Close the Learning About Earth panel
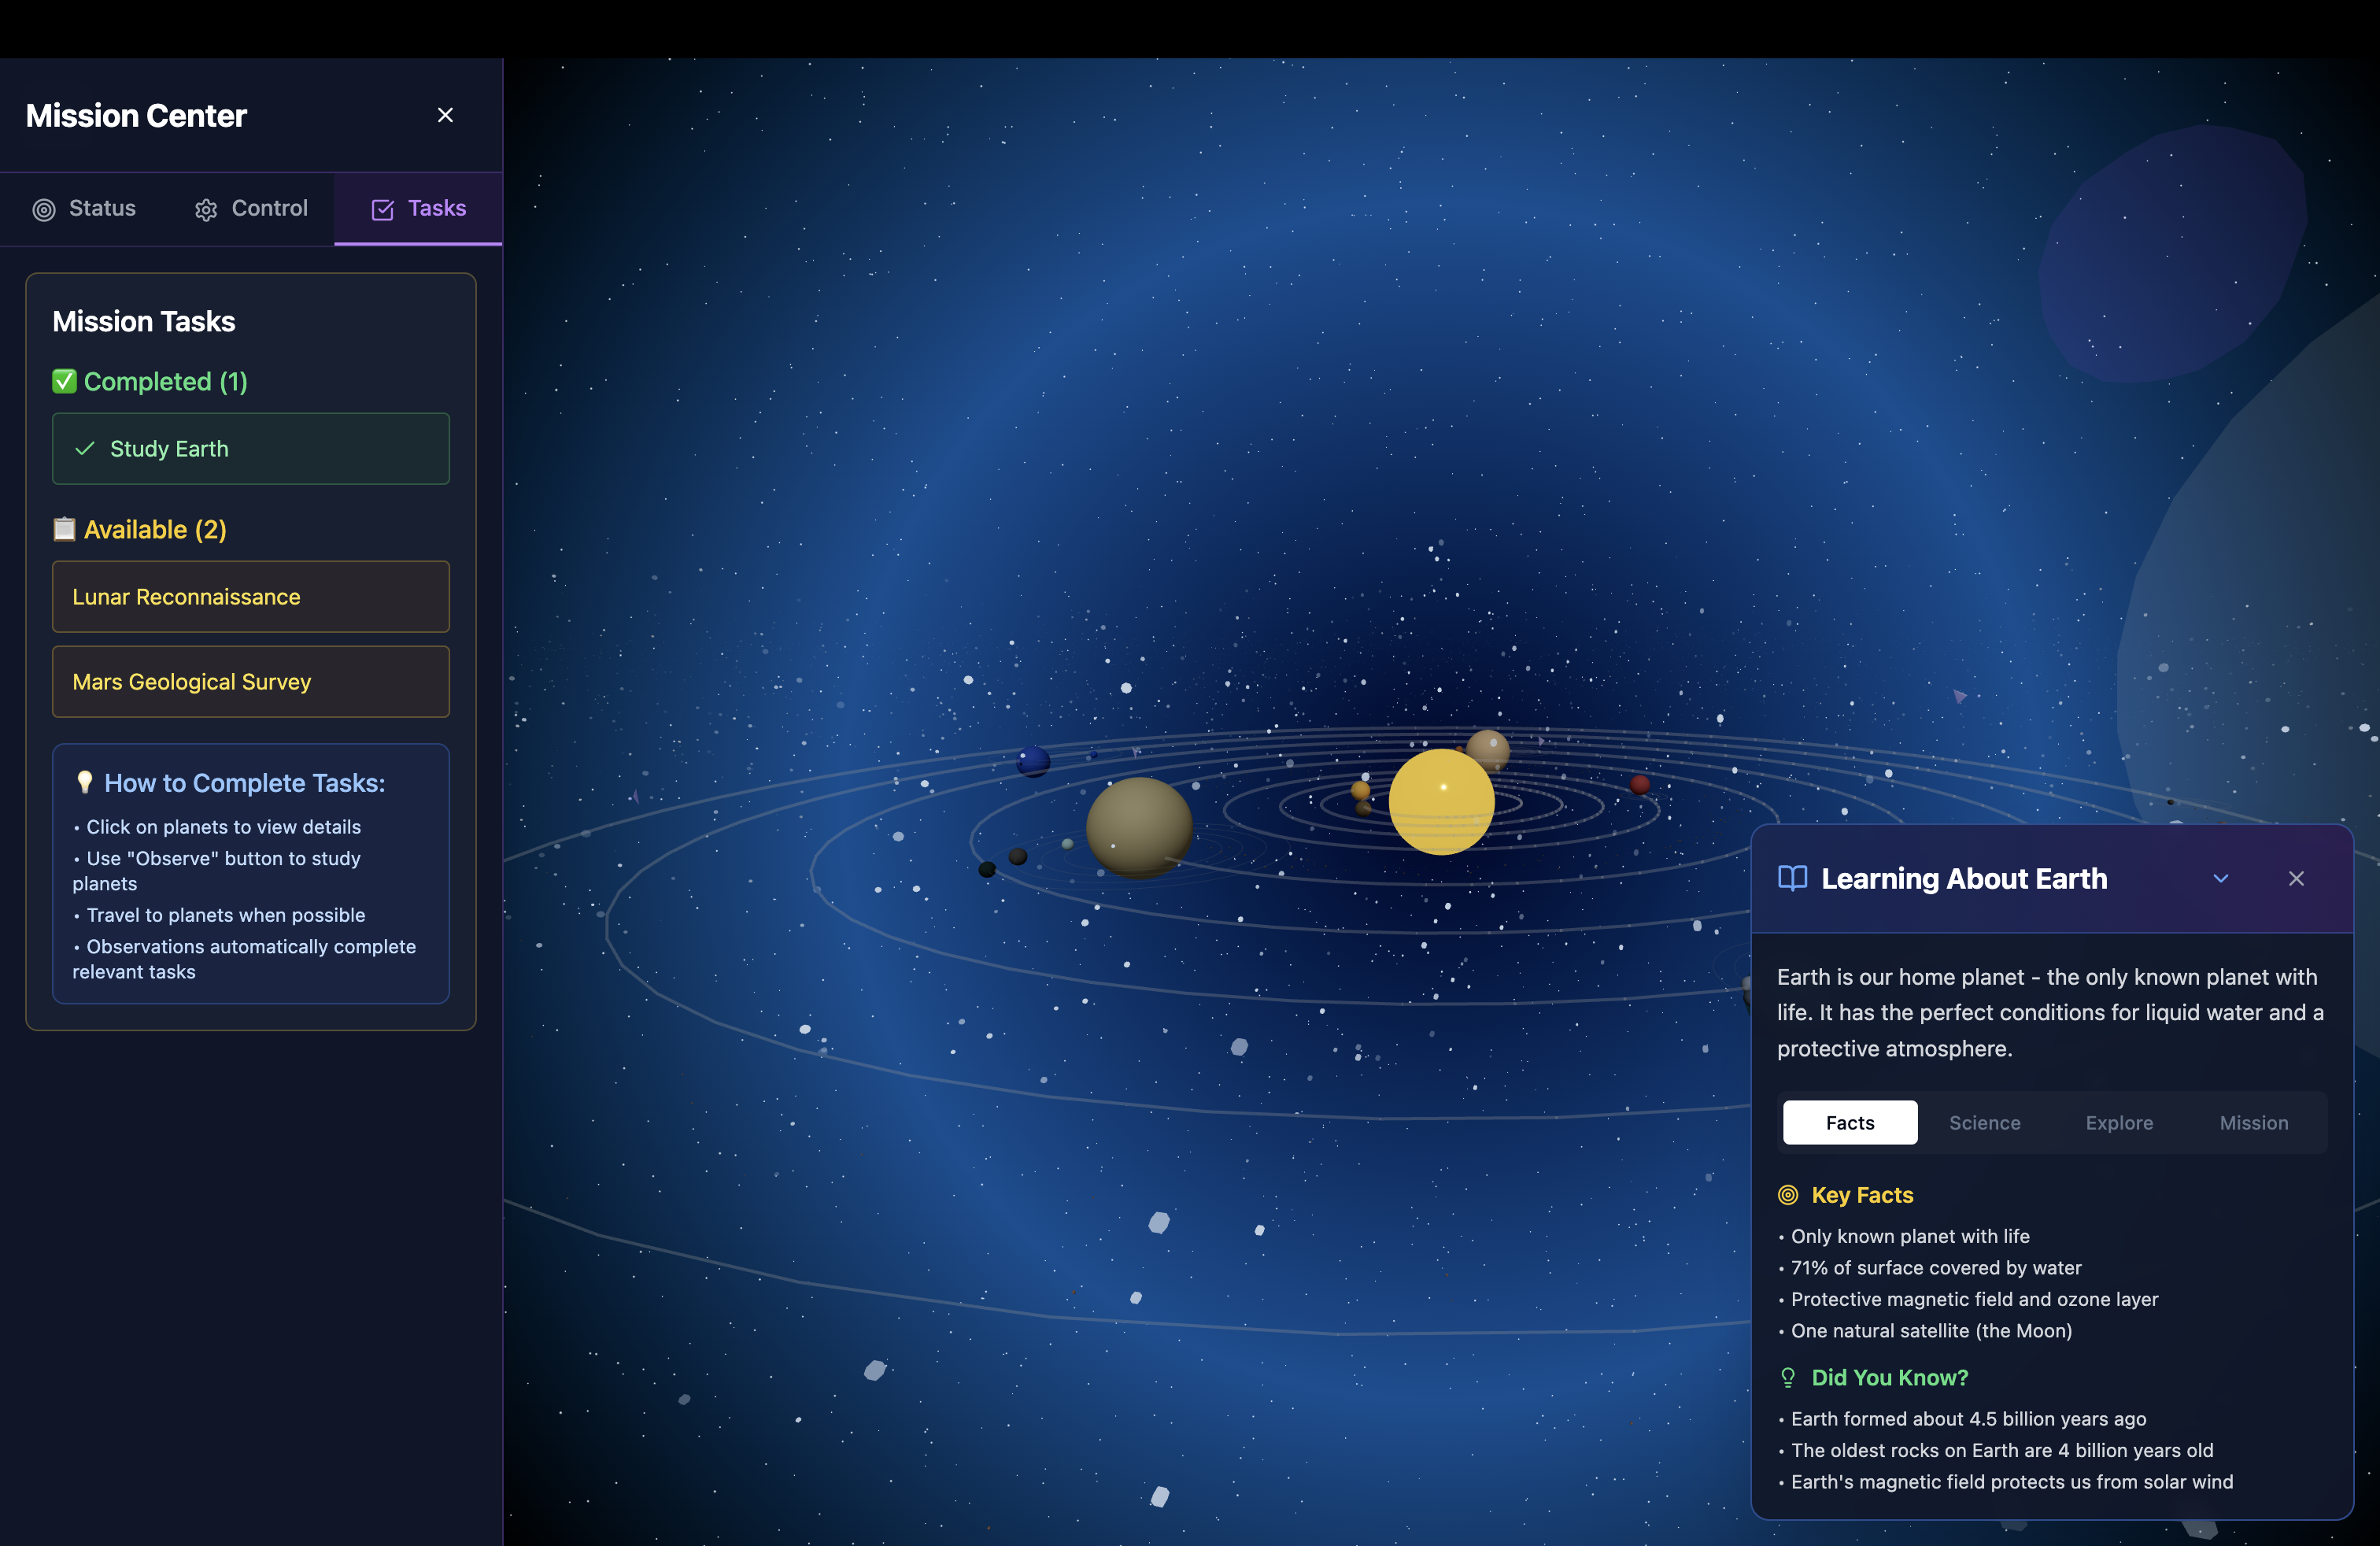2380x1546 pixels. click(x=2296, y=879)
